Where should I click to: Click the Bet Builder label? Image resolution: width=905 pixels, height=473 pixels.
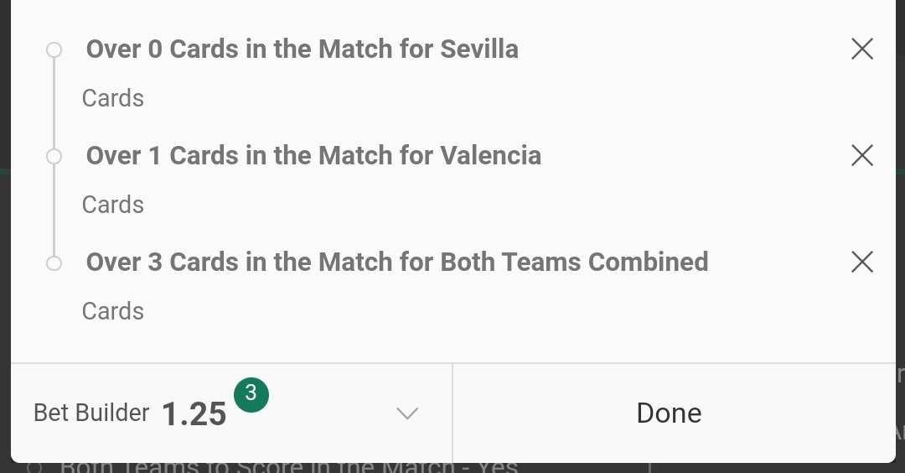[91, 413]
